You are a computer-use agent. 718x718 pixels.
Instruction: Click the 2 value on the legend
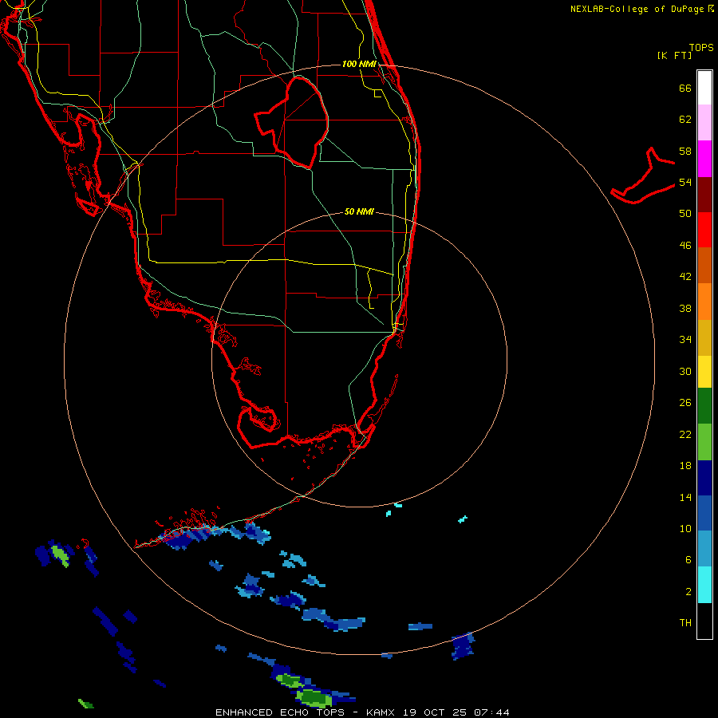tap(688, 592)
